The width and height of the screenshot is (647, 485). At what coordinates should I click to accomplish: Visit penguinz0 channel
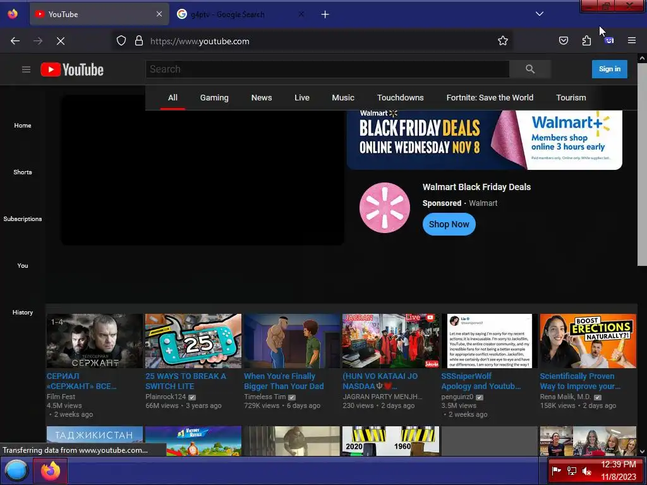click(x=457, y=397)
